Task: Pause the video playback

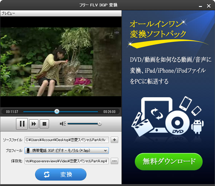Action: 22,124
